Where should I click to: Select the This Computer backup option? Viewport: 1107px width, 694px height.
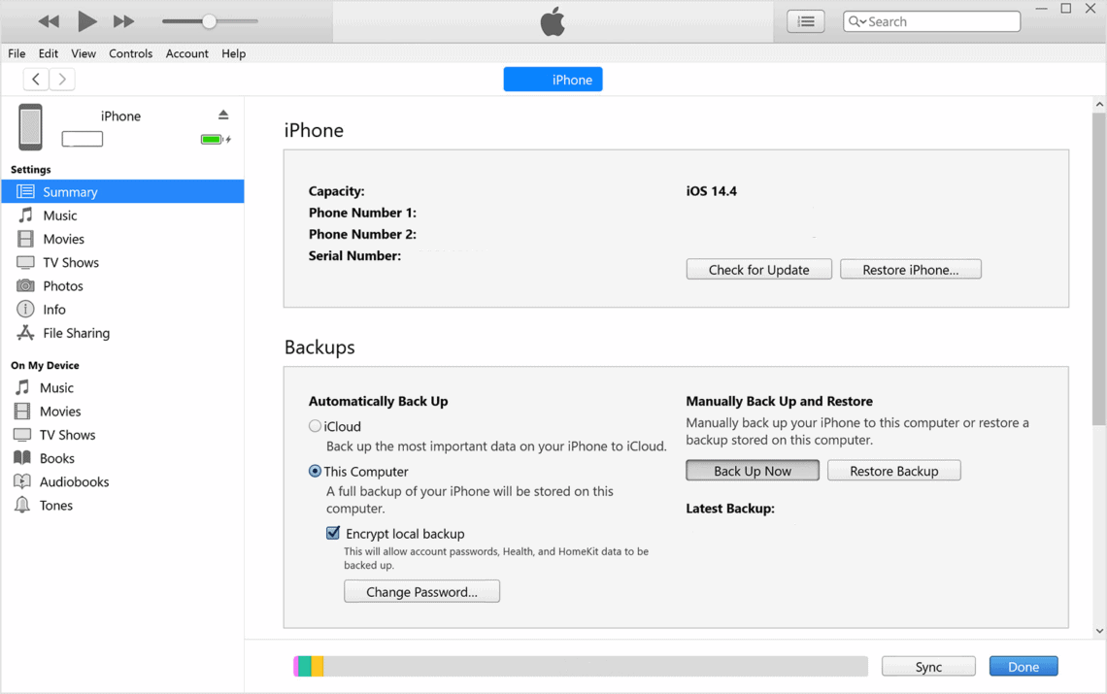315,471
